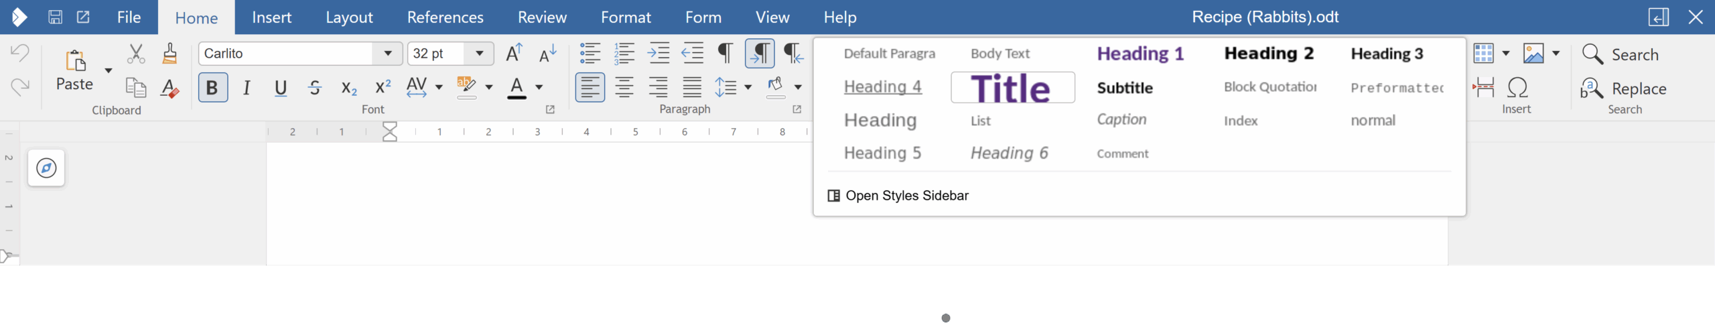This screenshot has height=323, width=1715.
Task: Click Open Styles Sidebar
Action: coord(899,196)
